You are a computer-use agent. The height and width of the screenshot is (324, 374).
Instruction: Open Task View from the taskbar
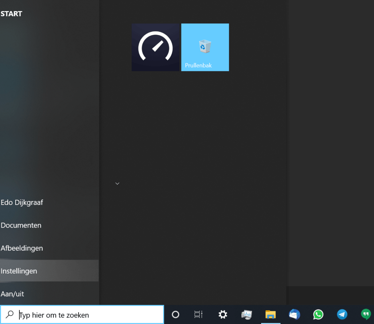pos(198,314)
